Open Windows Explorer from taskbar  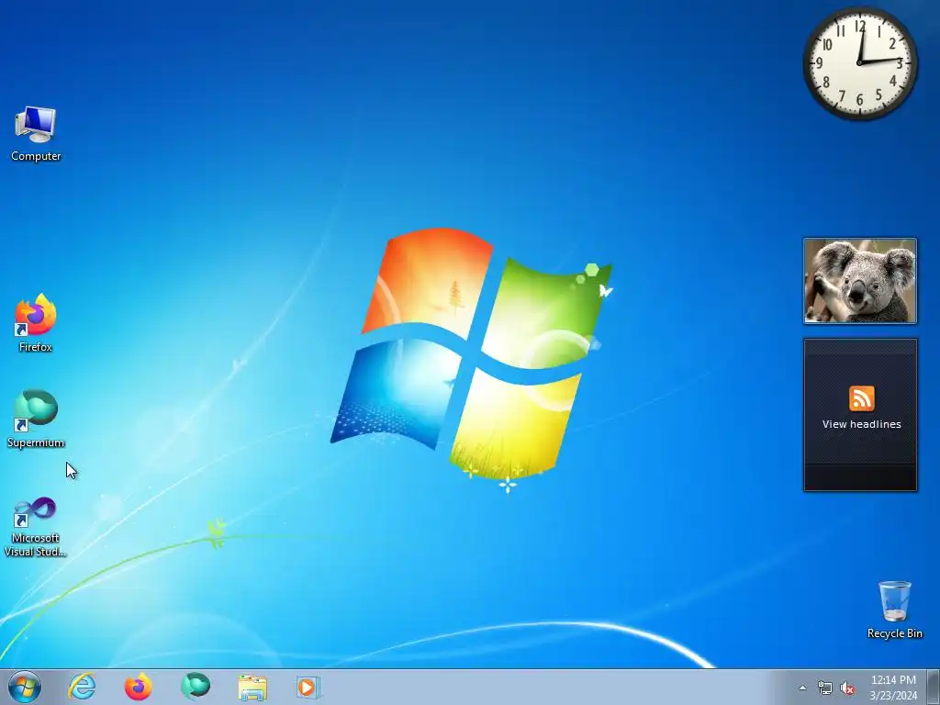tap(252, 688)
